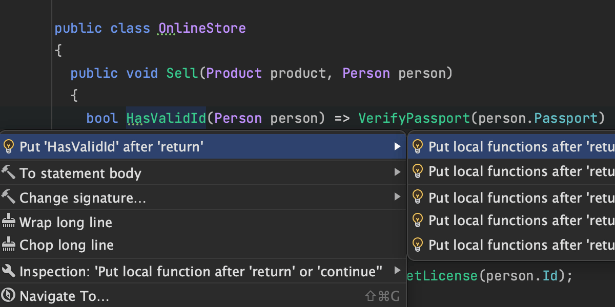
Task: Click the OnlineStore class name
Action: [x=202, y=28]
